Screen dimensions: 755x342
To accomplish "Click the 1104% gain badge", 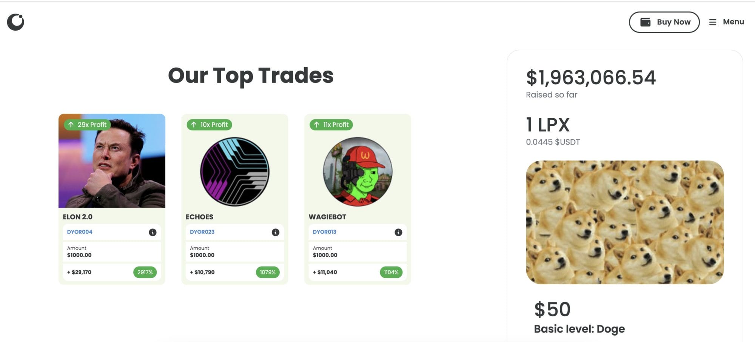I will [391, 272].
